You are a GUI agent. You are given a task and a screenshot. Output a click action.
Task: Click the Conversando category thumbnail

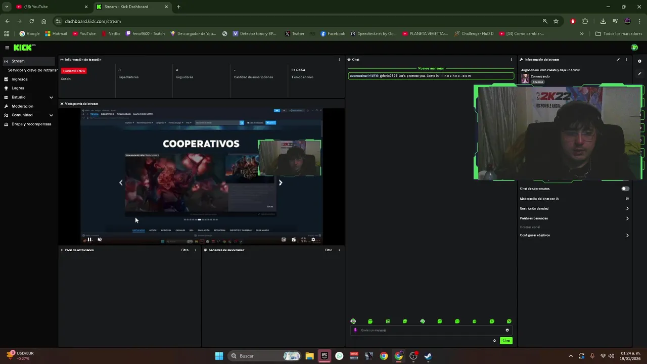[525, 78]
